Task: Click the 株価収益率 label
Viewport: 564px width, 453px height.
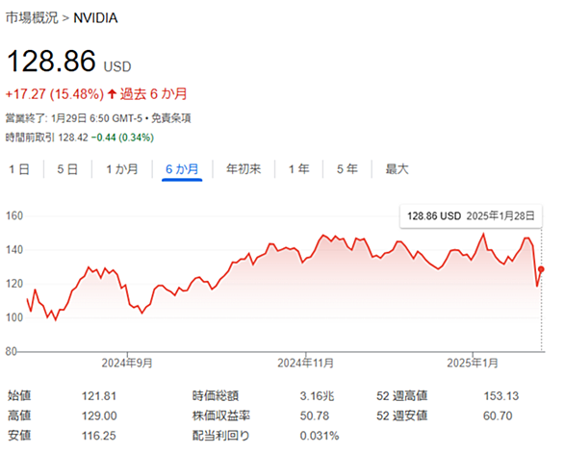Action: click(221, 415)
